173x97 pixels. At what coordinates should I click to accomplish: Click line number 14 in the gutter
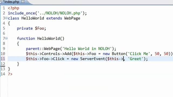click(3, 74)
